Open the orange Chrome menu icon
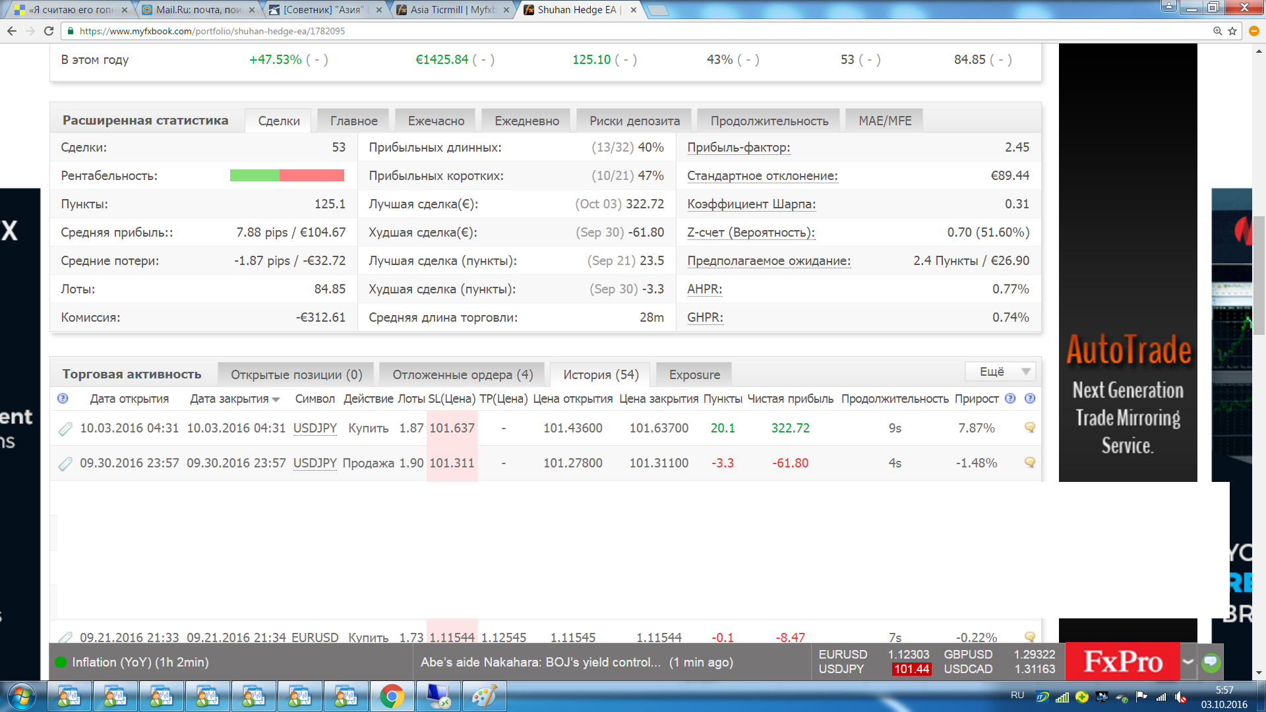This screenshot has height=712, width=1266. click(1254, 31)
